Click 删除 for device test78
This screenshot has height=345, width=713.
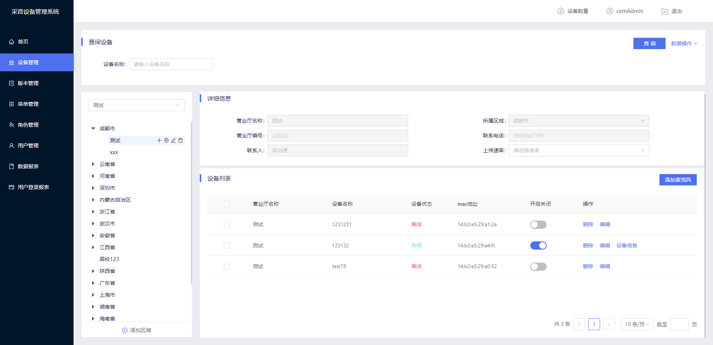(x=588, y=266)
